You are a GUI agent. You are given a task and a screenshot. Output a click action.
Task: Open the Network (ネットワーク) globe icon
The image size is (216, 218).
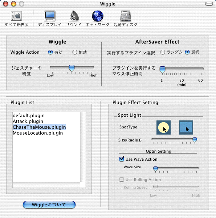coord(98,16)
